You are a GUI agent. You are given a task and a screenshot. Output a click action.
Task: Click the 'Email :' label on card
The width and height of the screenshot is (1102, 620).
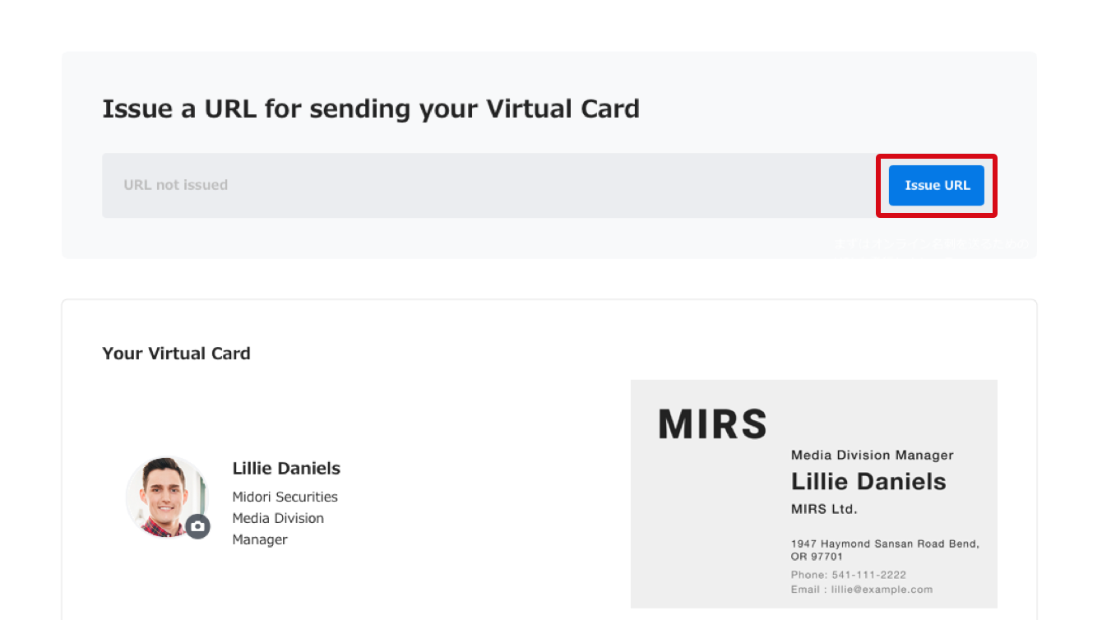[808, 590]
